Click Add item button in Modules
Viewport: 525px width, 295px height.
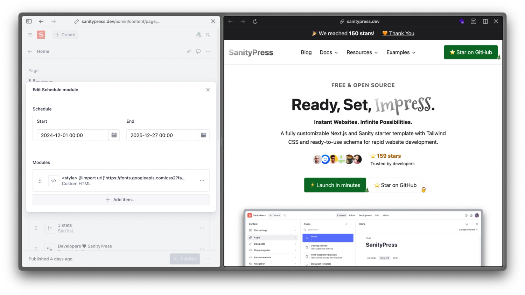(x=121, y=200)
